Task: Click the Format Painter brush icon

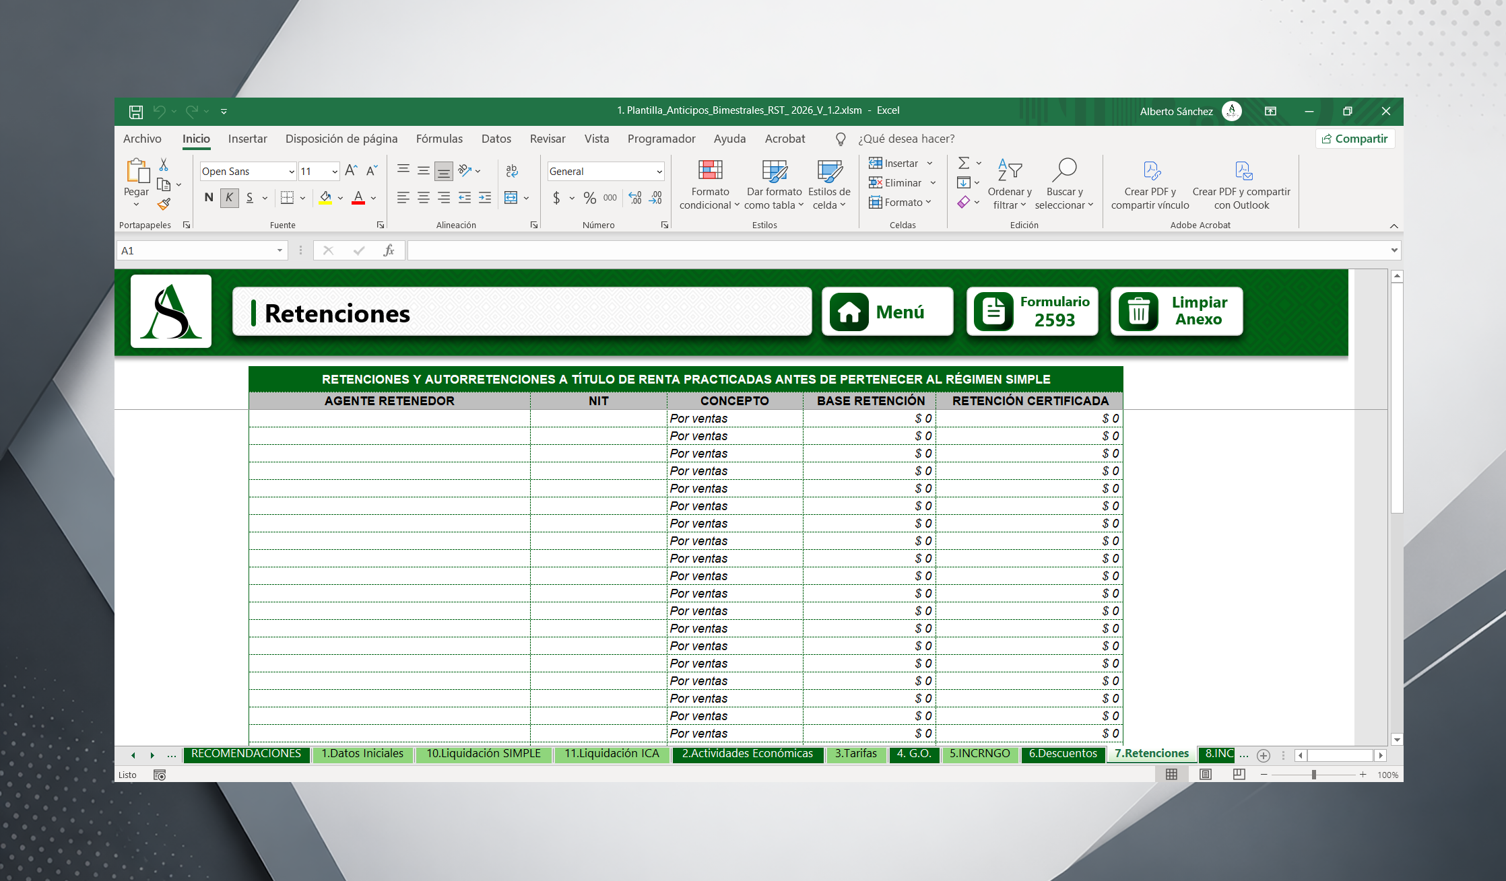Action: (164, 204)
